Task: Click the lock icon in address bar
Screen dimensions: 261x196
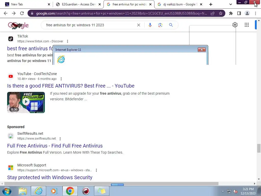Action: (x=32, y=13)
